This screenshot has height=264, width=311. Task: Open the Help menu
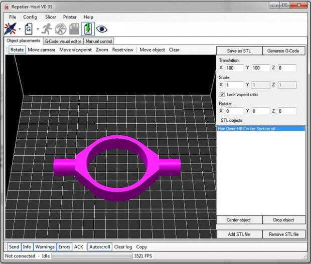[88, 17]
